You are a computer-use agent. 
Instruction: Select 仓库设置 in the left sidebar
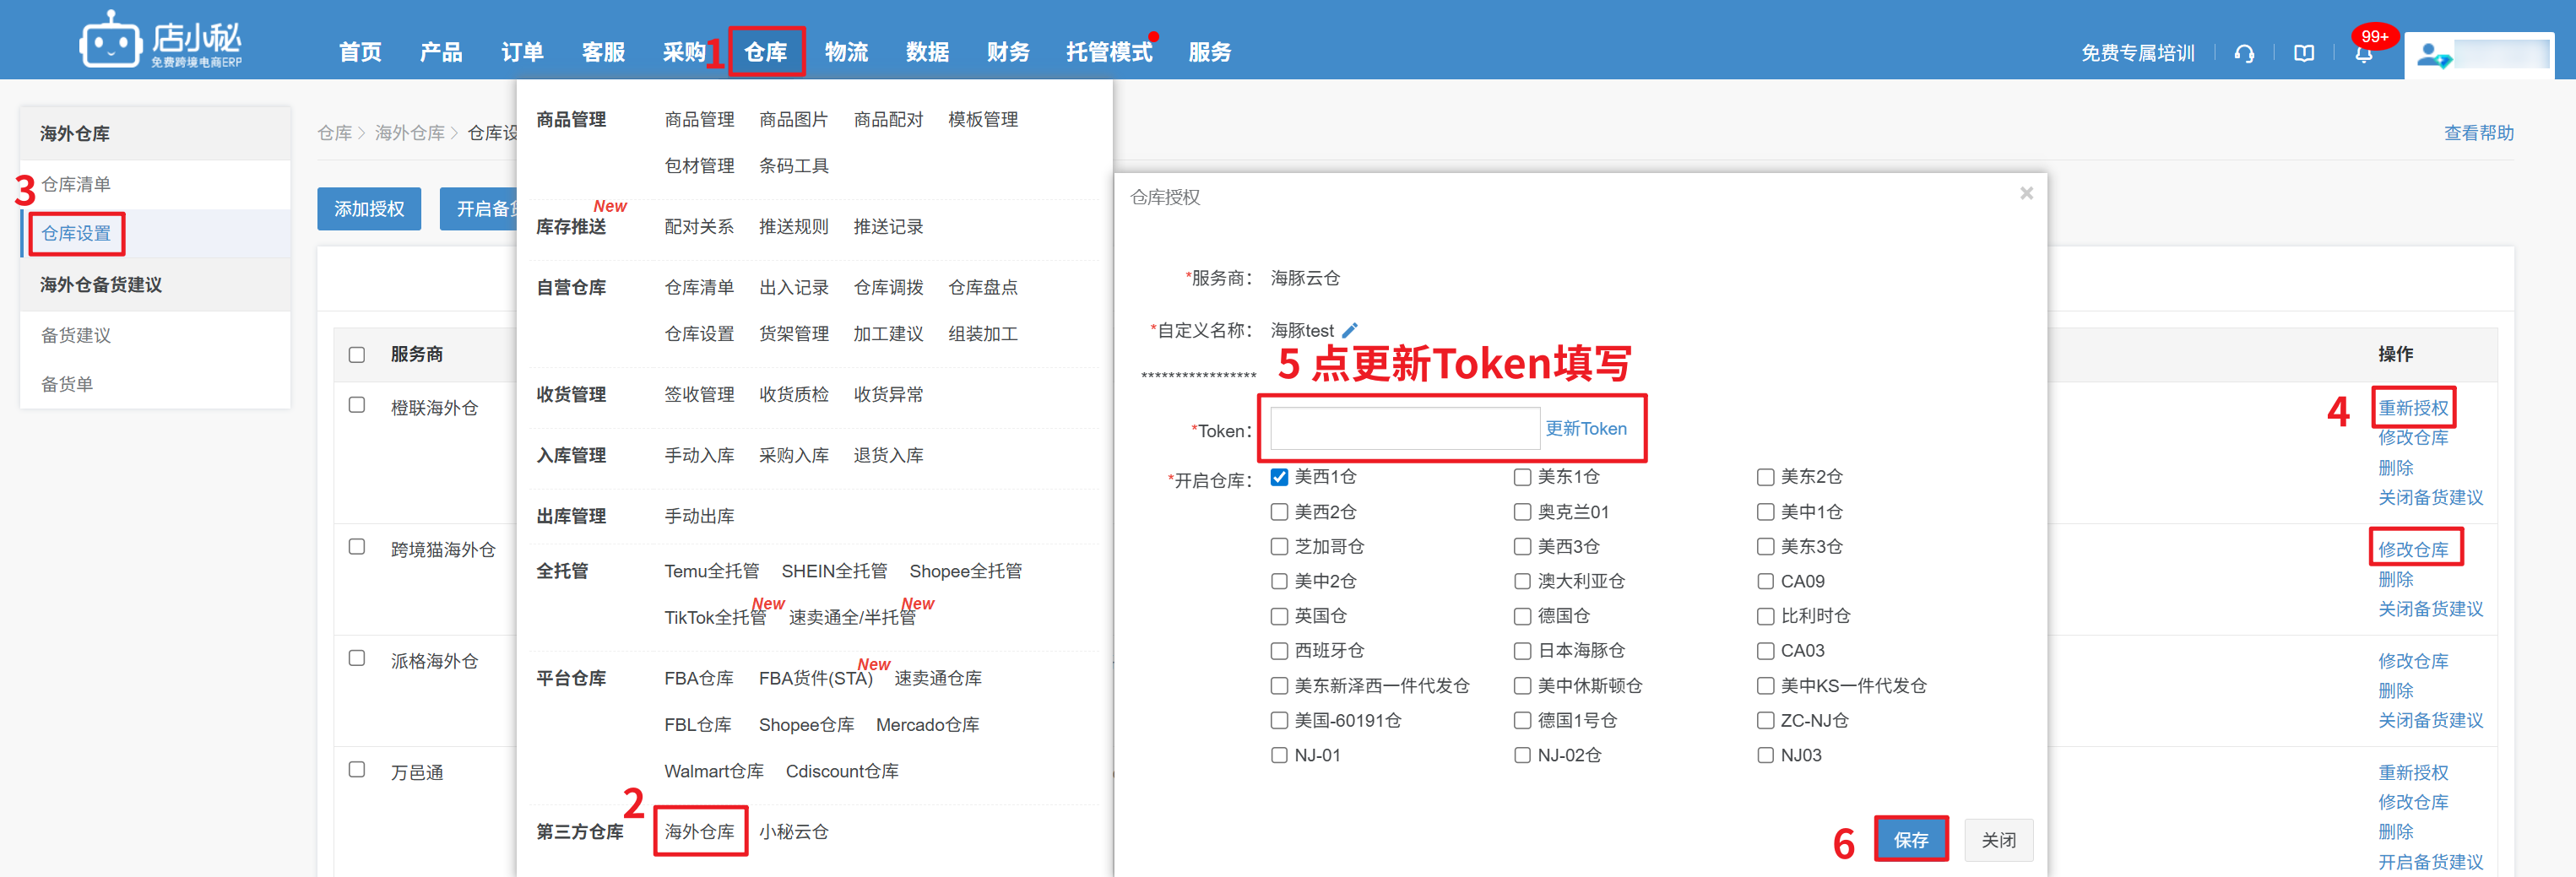coord(76,233)
